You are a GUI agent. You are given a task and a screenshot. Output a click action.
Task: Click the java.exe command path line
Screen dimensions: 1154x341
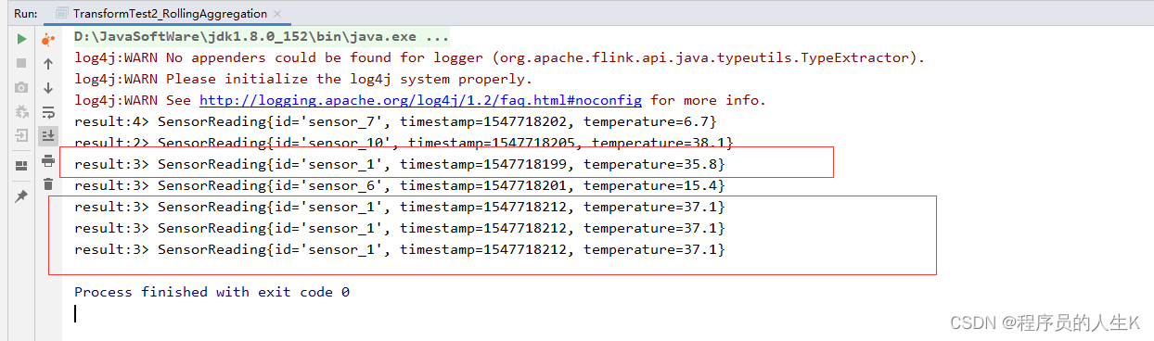262,37
